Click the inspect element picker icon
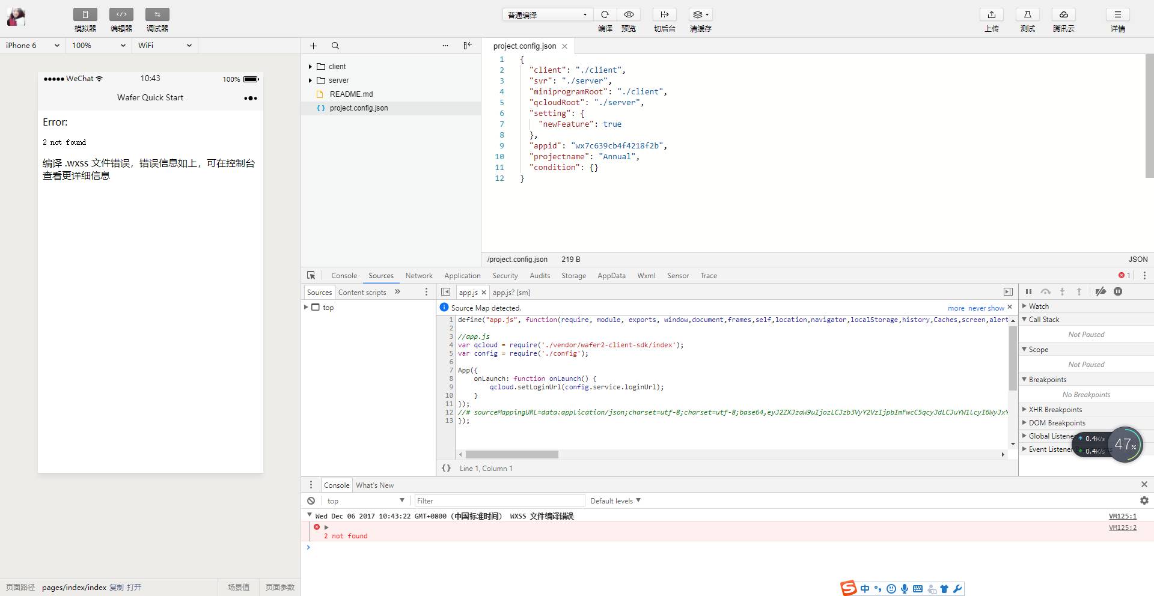The width and height of the screenshot is (1154, 596). 311,275
